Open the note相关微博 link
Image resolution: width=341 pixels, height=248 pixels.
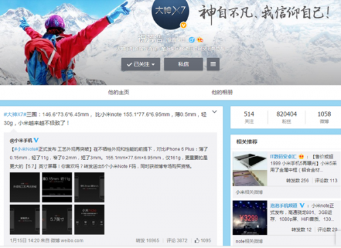click(x=249, y=241)
